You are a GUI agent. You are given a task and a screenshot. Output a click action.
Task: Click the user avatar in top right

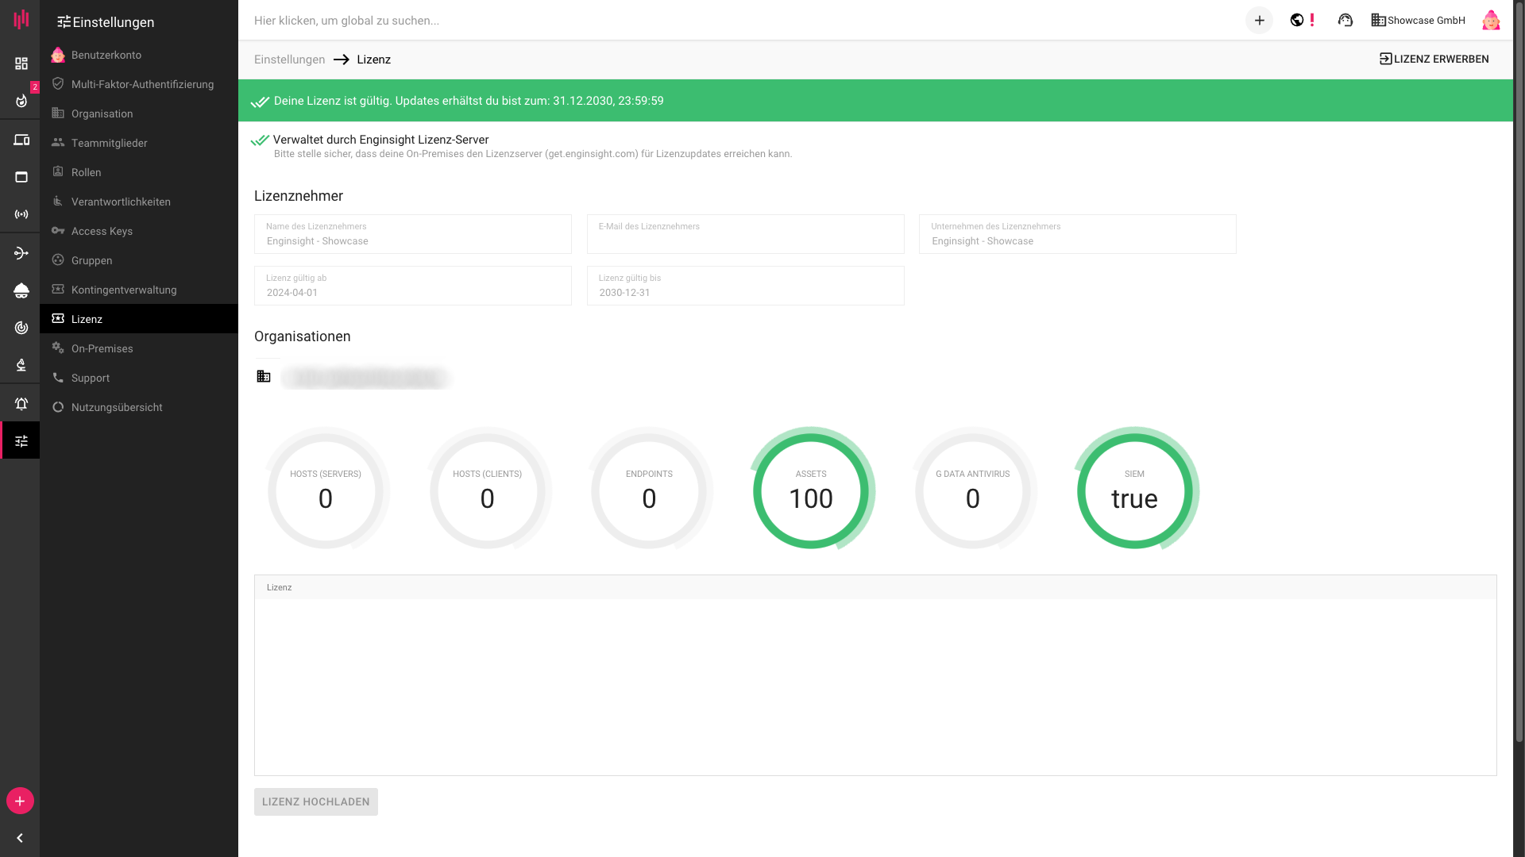[x=1491, y=21]
